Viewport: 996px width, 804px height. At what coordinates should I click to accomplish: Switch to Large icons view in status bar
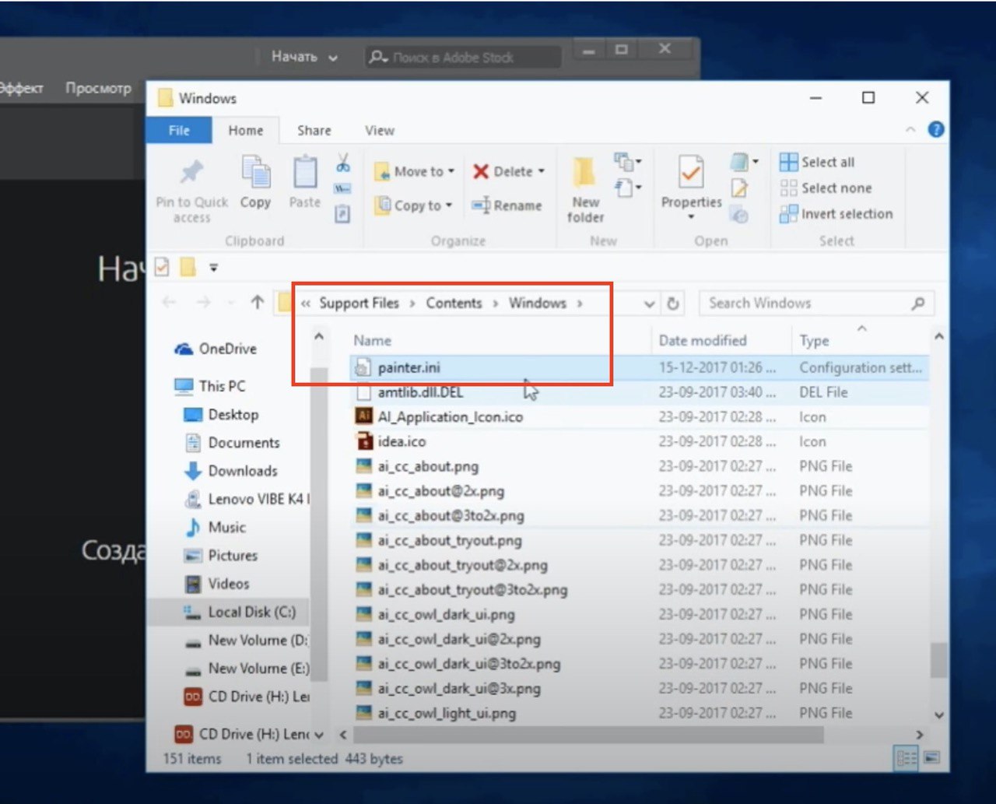pyautogui.click(x=931, y=757)
